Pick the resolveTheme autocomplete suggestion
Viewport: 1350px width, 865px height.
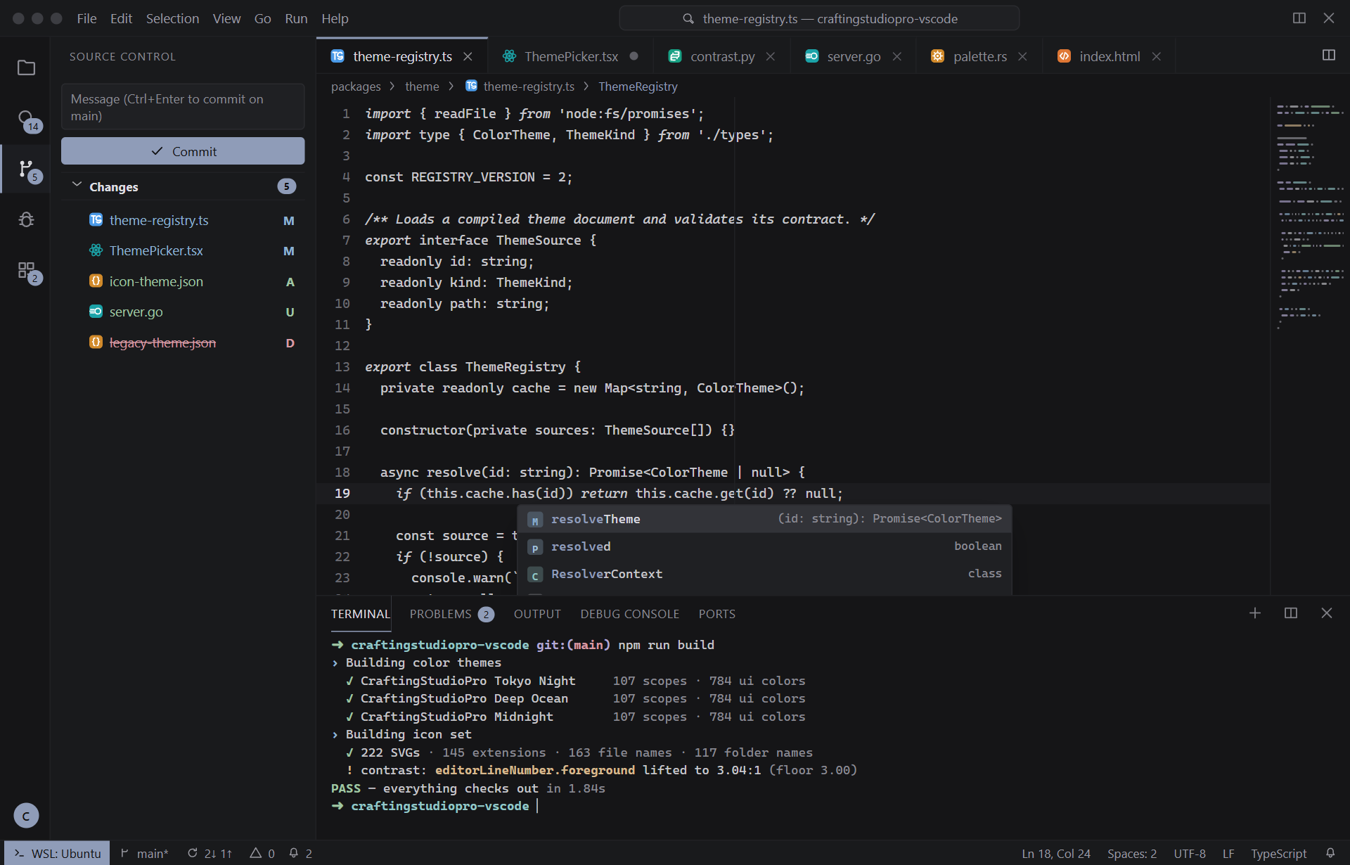click(764, 519)
